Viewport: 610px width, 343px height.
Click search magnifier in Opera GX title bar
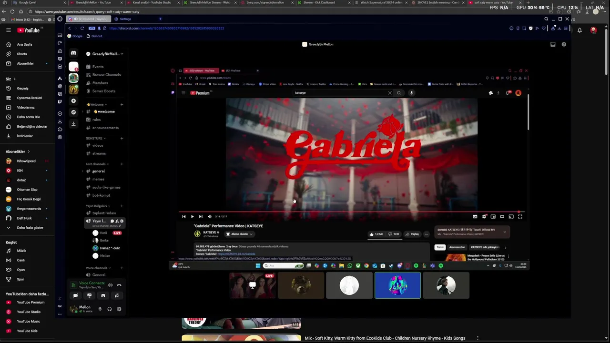click(546, 19)
